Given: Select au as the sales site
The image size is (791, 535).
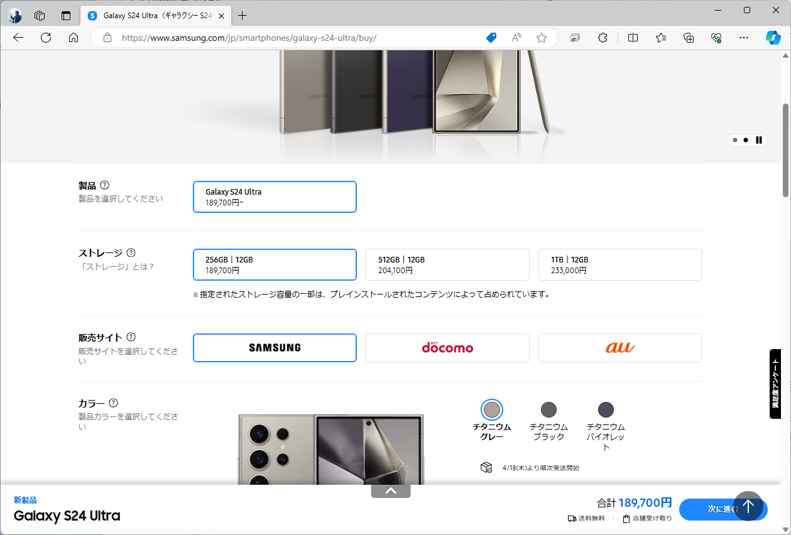Looking at the screenshot, I should pyautogui.click(x=620, y=348).
